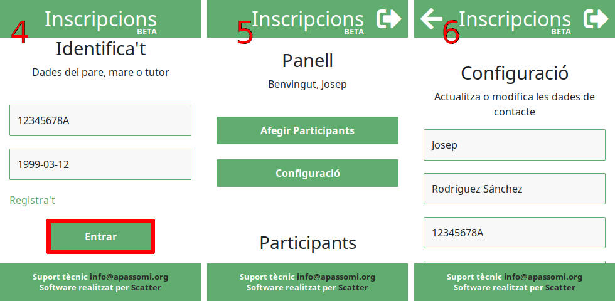Viewport: 615px width, 301px height.
Task: Click the Inscripcions title above Identifica't
Action: click(100, 19)
